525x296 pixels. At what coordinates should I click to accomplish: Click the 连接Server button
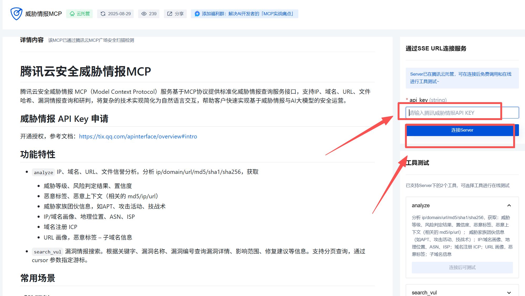[462, 130]
